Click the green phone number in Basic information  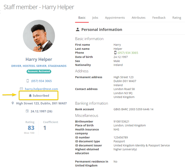[x=128, y=53]
